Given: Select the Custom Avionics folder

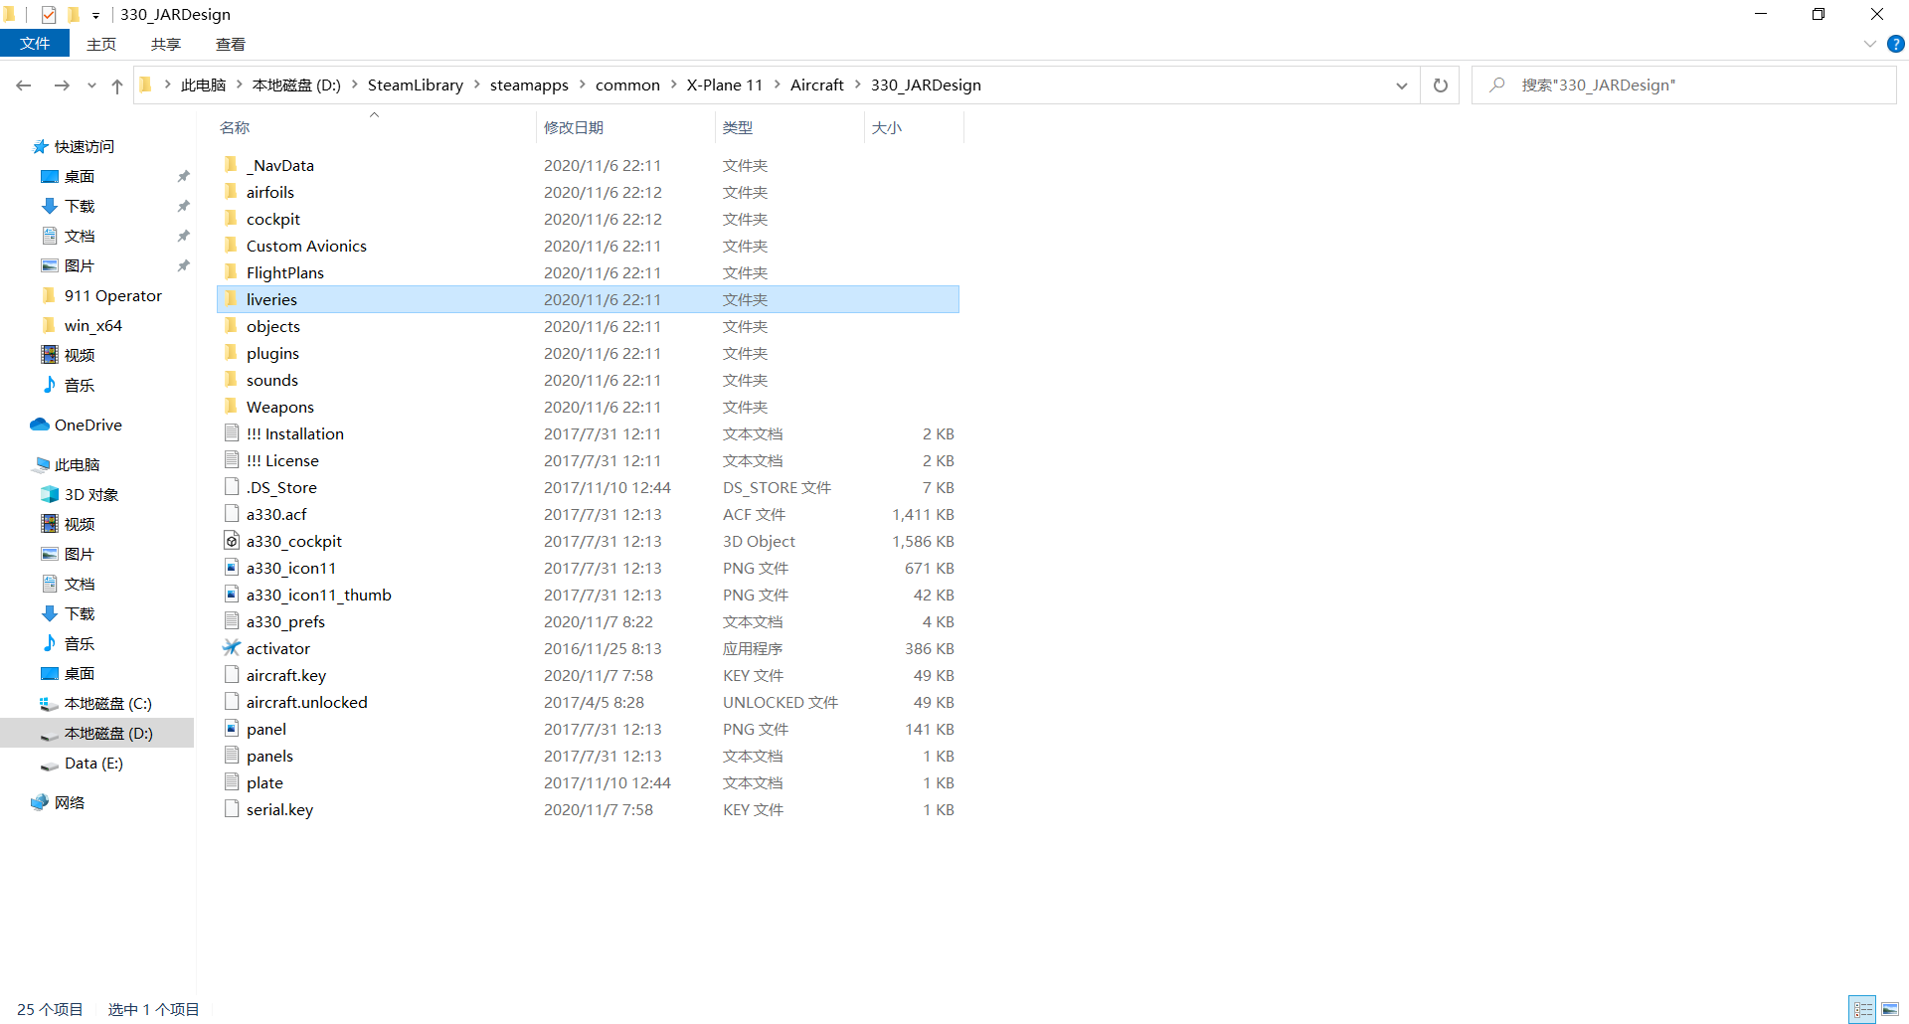Looking at the screenshot, I should (x=588, y=246).
